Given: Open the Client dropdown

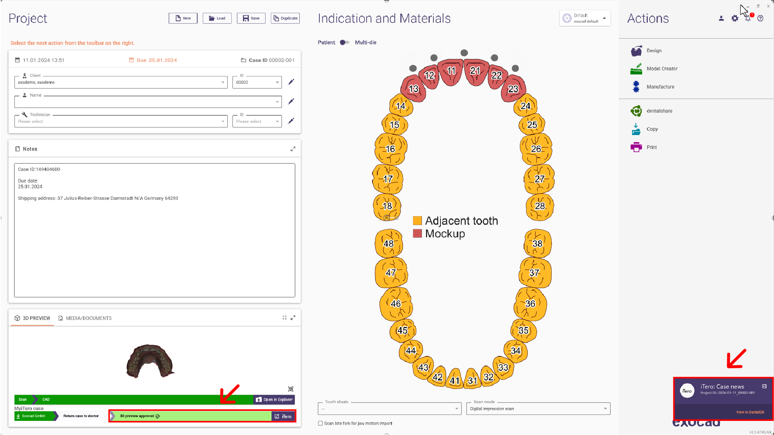Looking at the screenshot, I should click(x=121, y=82).
